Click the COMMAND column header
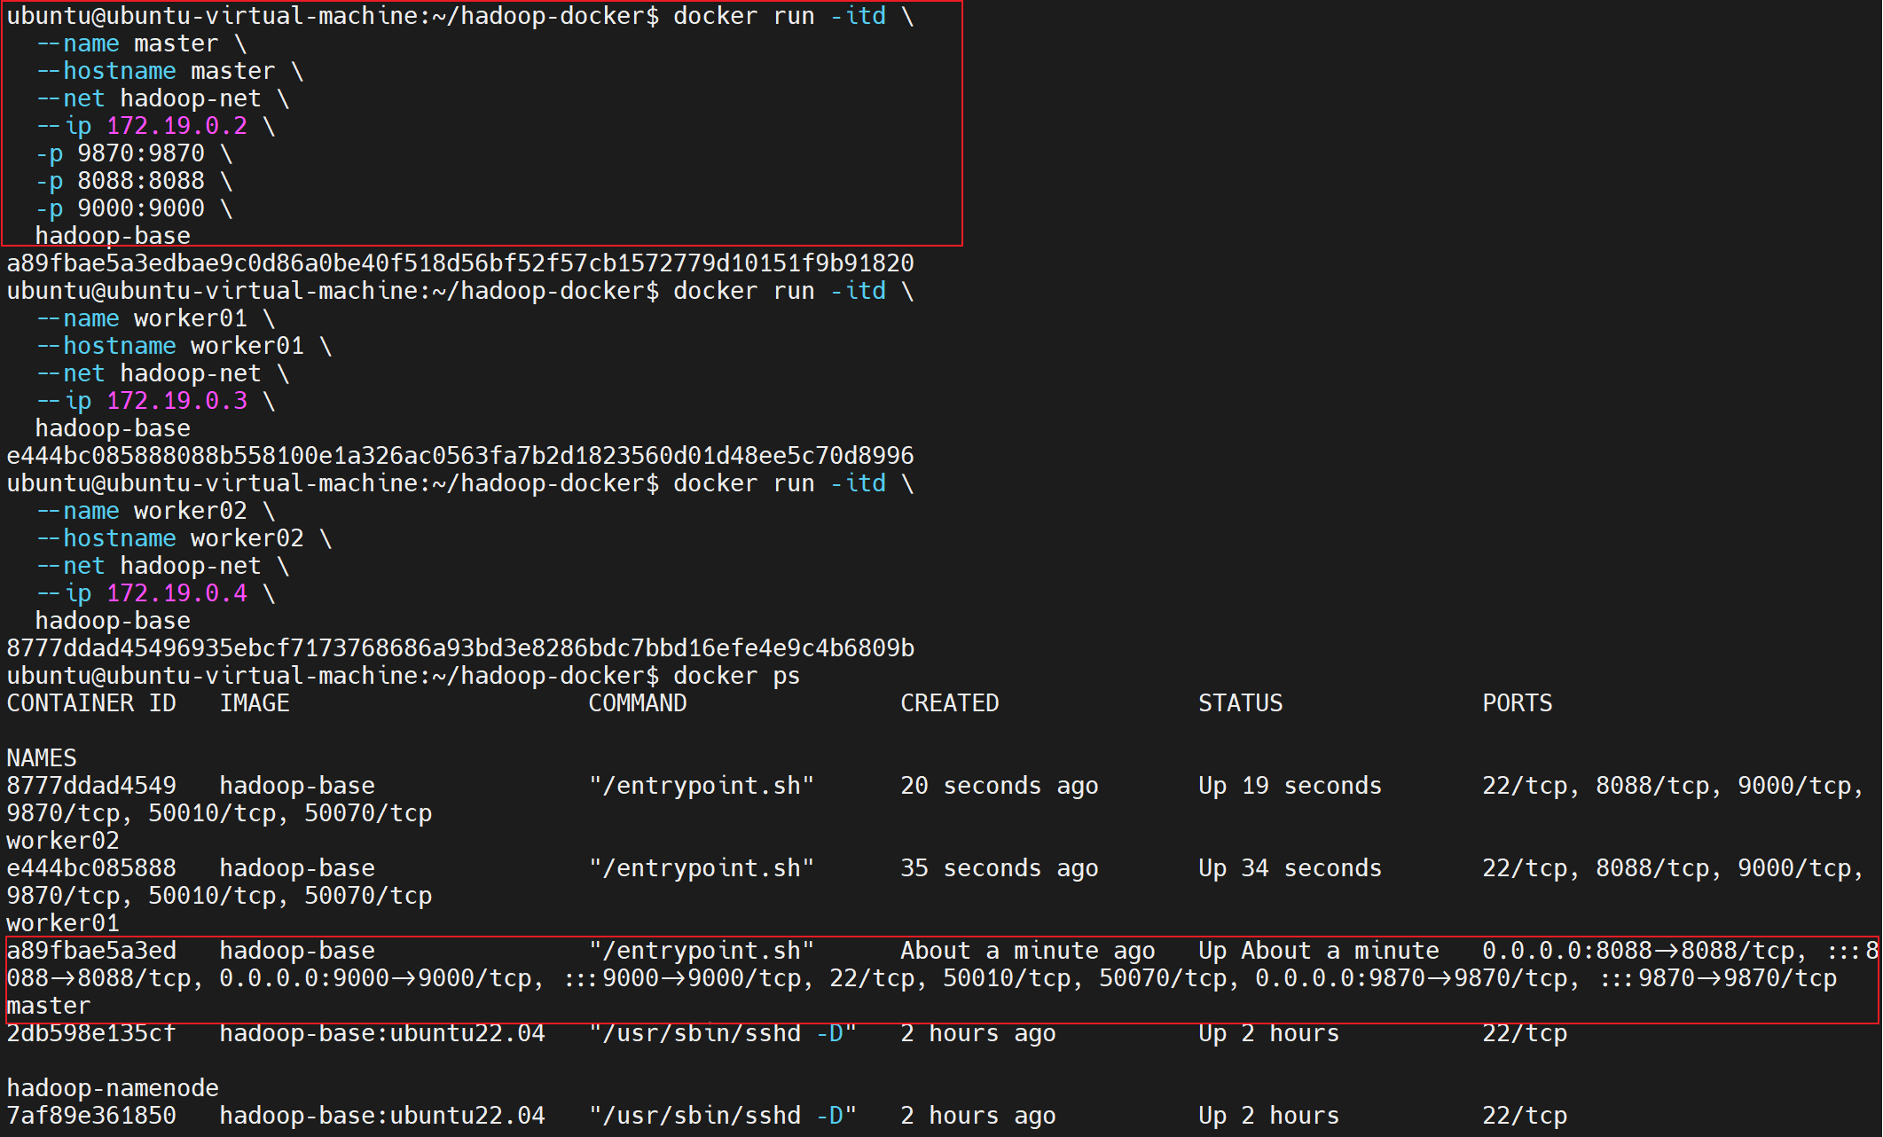This screenshot has height=1137, width=1883. [637, 703]
